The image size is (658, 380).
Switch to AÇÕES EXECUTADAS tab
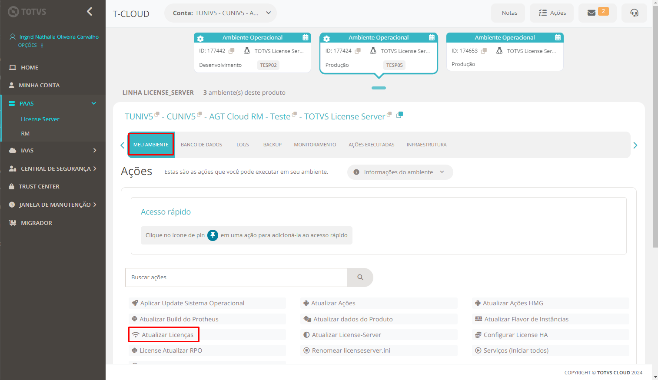tap(372, 145)
